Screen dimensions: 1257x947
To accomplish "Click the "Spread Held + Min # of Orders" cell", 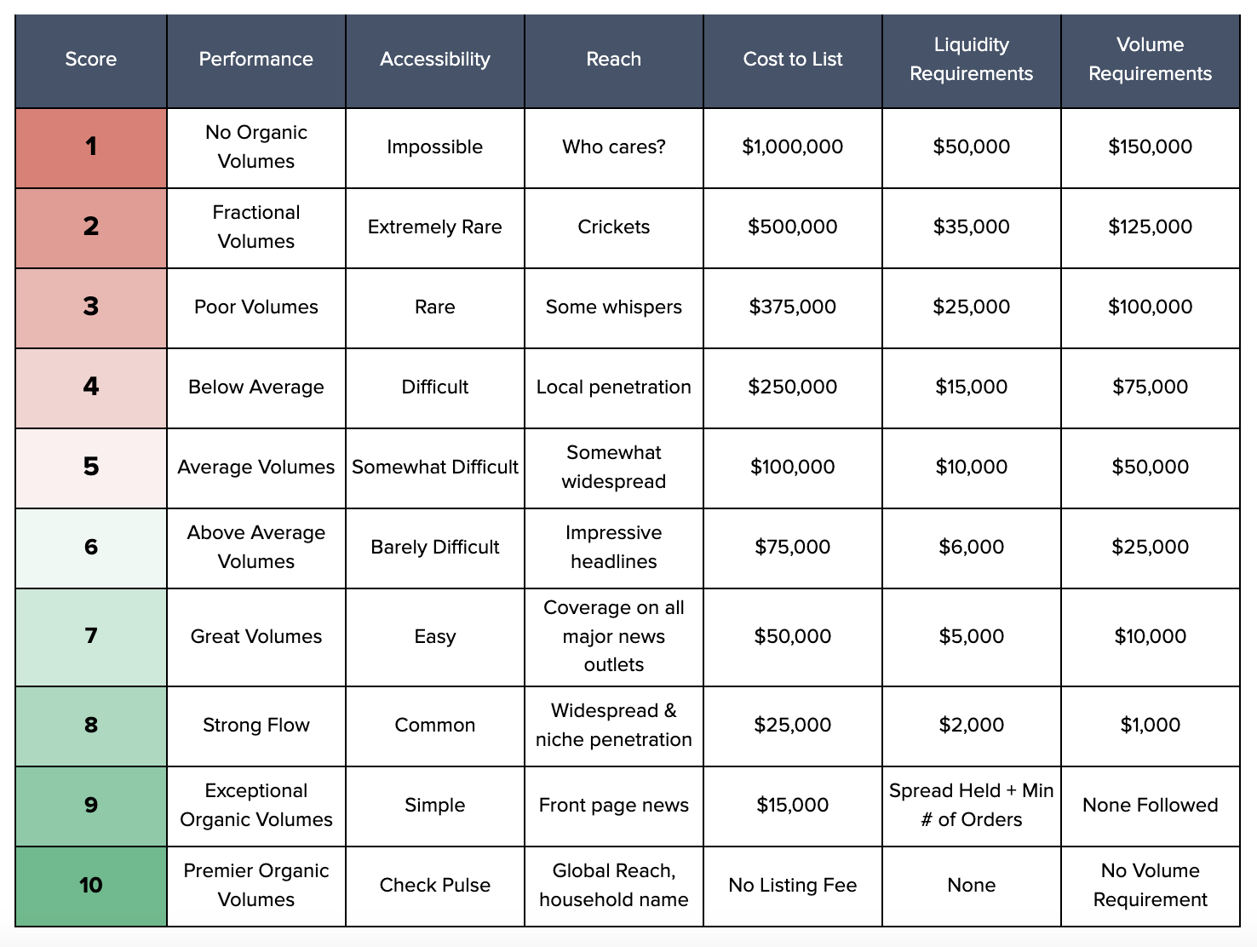I will (x=971, y=806).
